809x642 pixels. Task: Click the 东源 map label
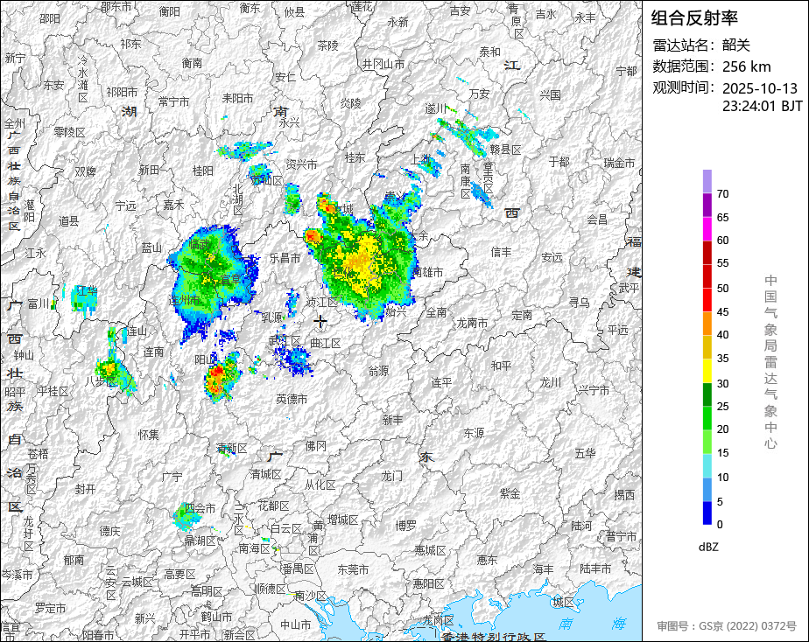pyautogui.click(x=473, y=433)
